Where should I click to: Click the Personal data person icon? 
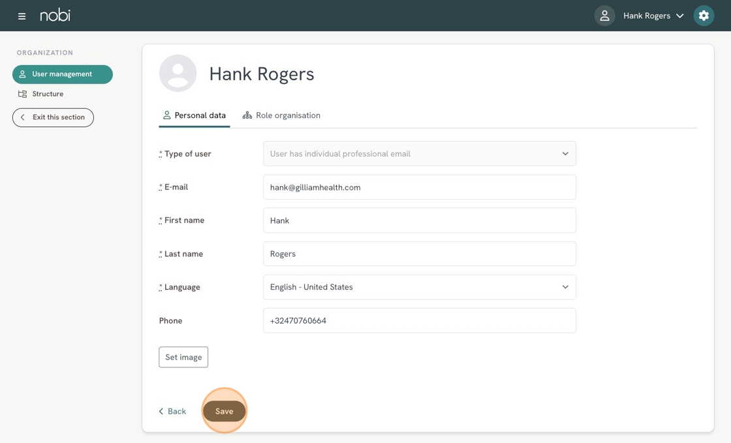167,115
